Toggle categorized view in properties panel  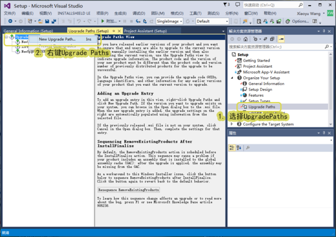(232, 148)
